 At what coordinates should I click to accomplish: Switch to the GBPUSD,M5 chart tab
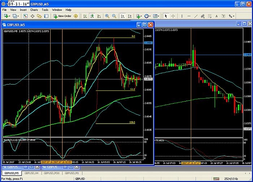click(12, 173)
